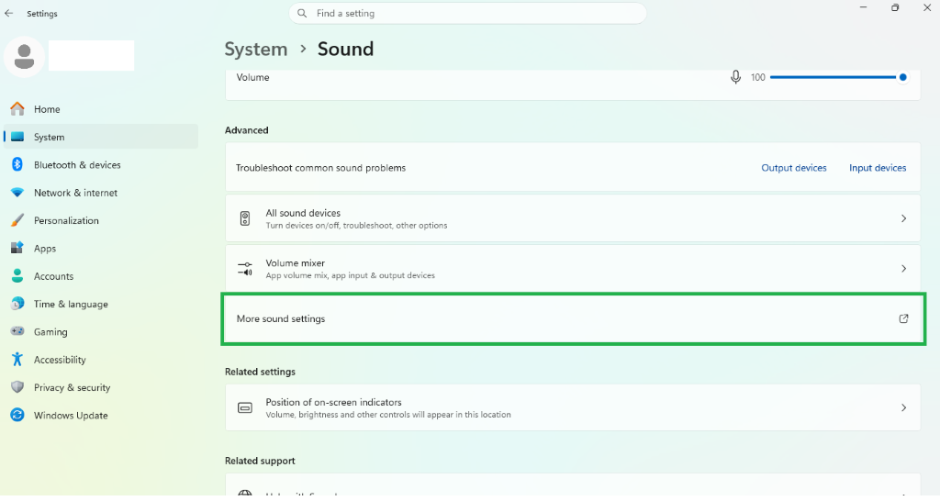Click the Find a setting search box
940x501 pixels.
click(x=467, y=13)
